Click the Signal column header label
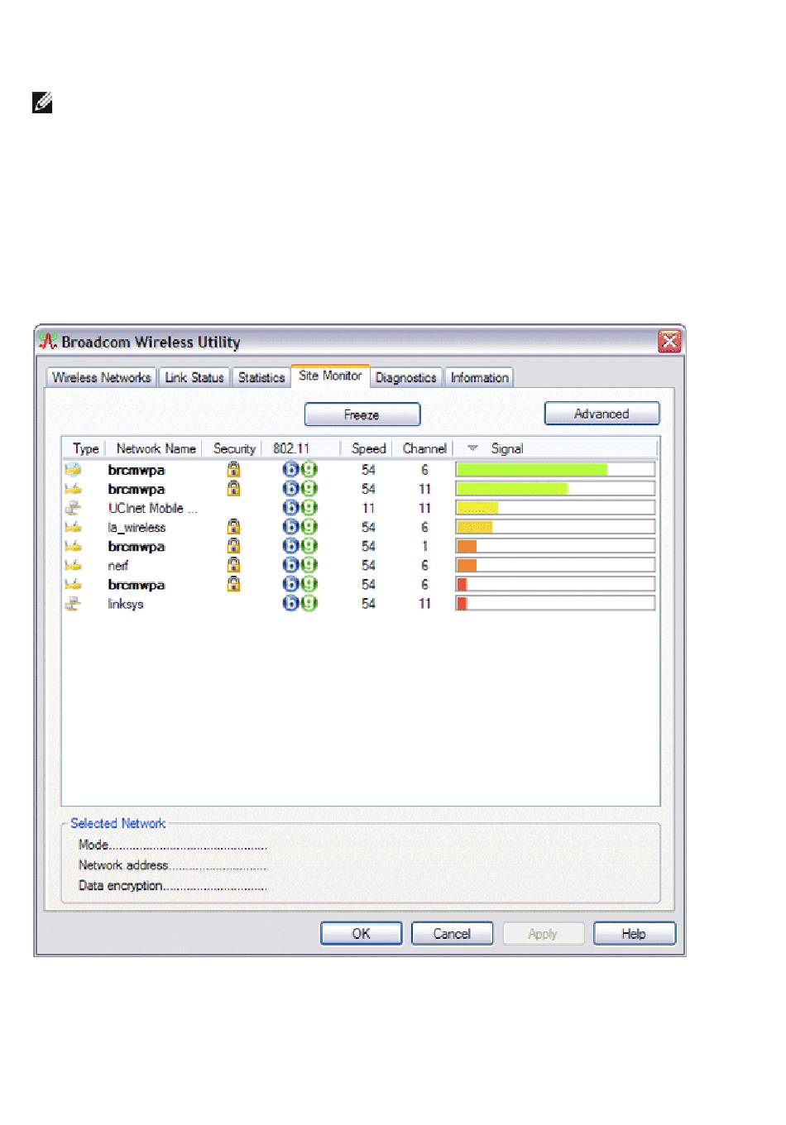 [507, 448]
